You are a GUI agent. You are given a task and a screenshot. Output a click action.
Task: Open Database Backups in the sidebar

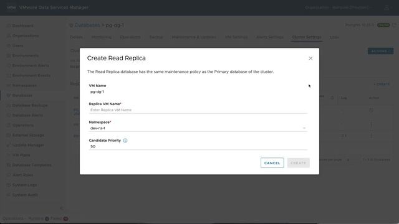[x=30, y=105]
